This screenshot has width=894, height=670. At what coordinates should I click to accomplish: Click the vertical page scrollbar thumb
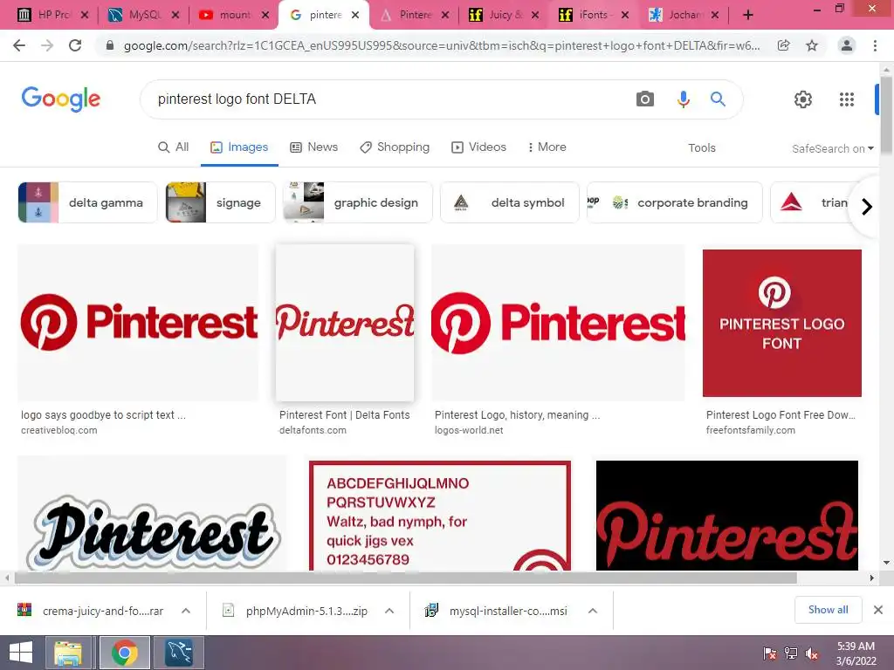[887, 114]
